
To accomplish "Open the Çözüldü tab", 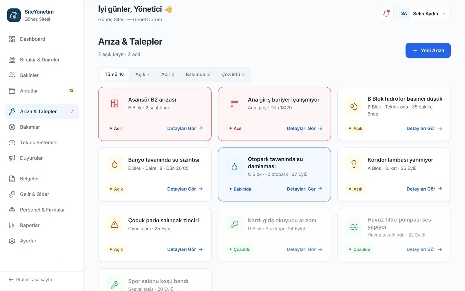I will coord(233,74).
